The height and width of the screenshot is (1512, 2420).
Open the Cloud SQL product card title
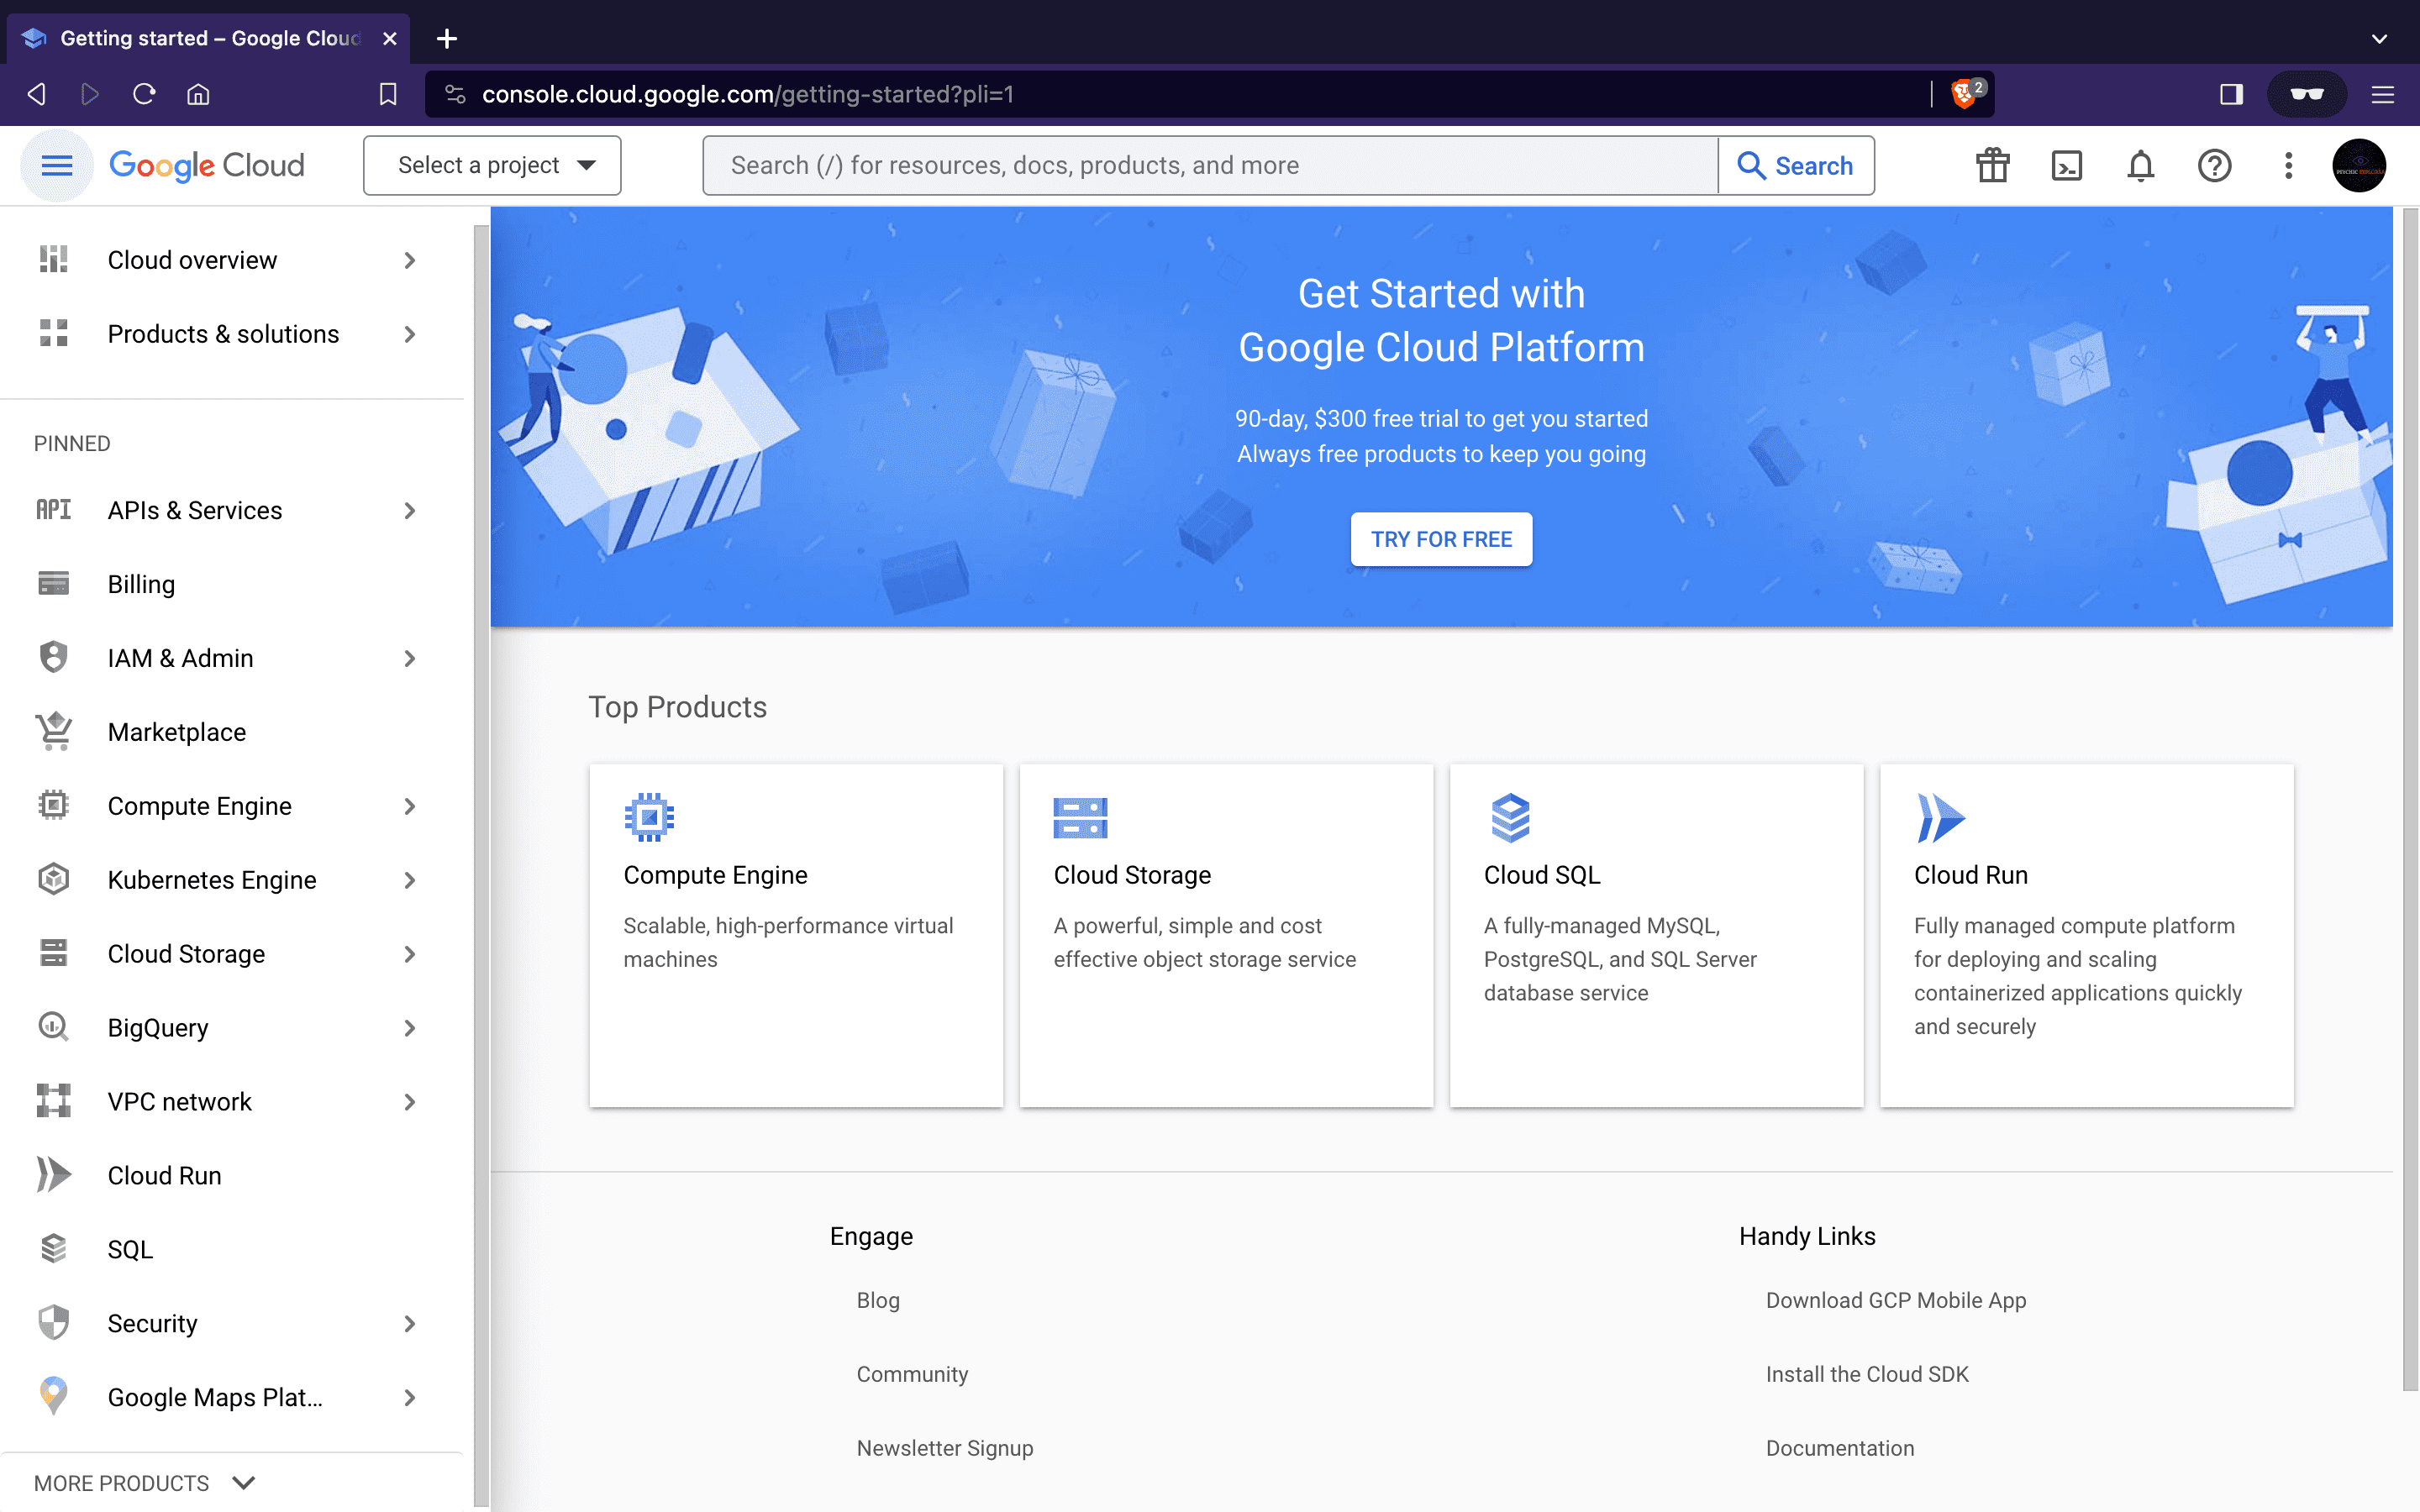tap(1541, 875)
